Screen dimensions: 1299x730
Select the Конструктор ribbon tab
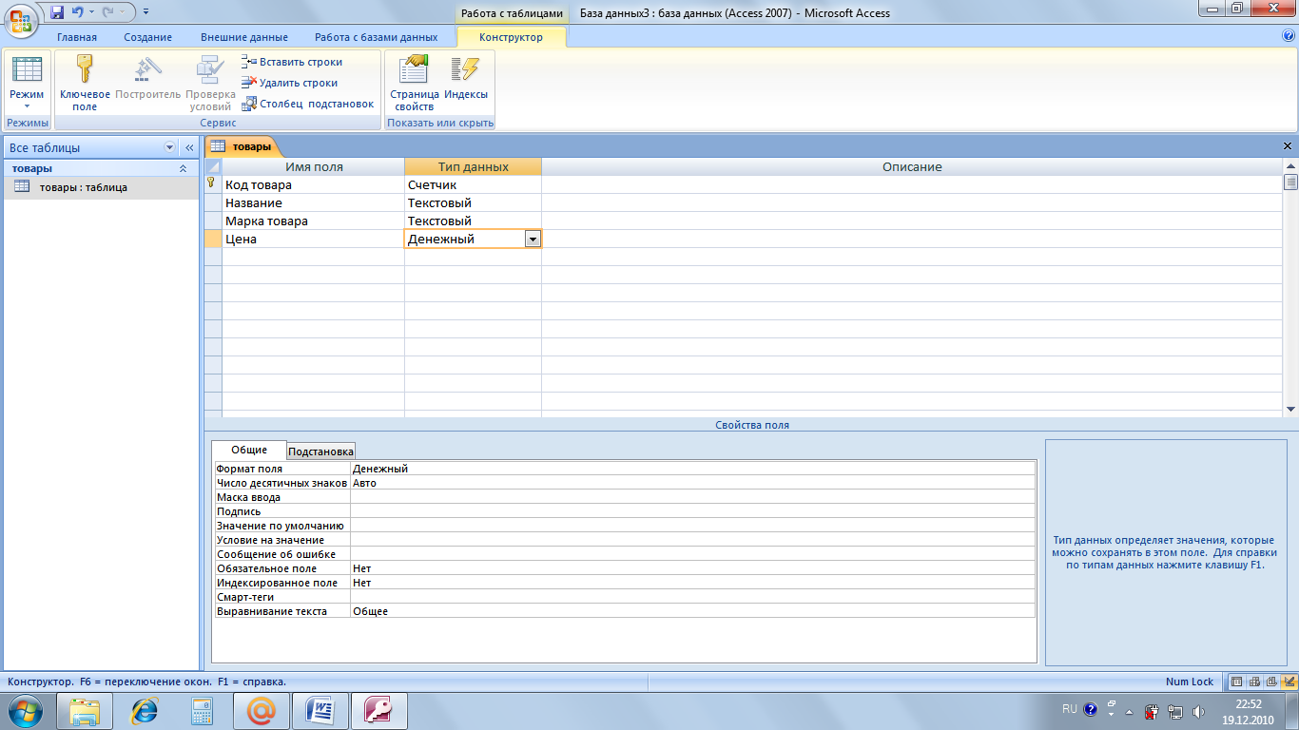click(x=512, y=37)
